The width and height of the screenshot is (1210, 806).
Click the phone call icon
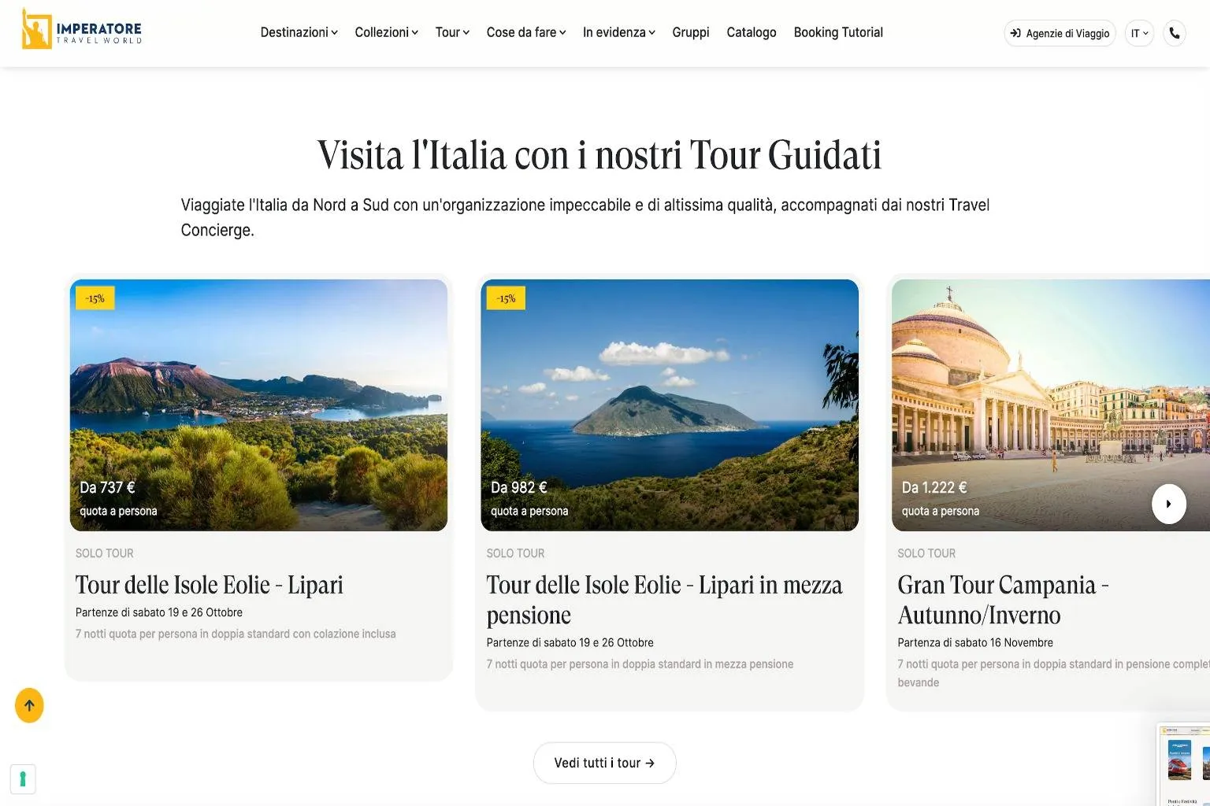pyautogui.click(x=1174, y=33)
